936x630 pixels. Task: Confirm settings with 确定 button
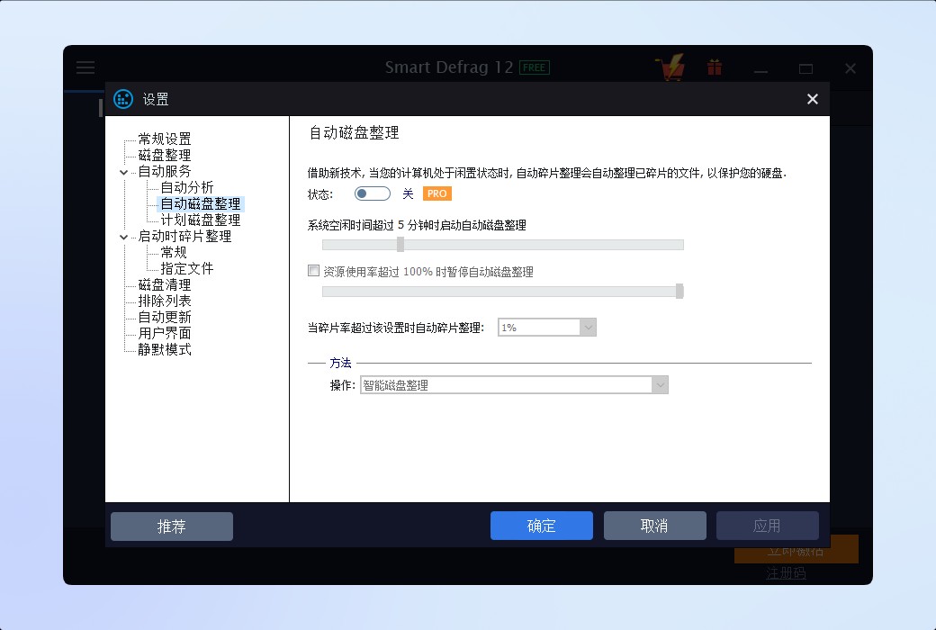tap(542, 526)
